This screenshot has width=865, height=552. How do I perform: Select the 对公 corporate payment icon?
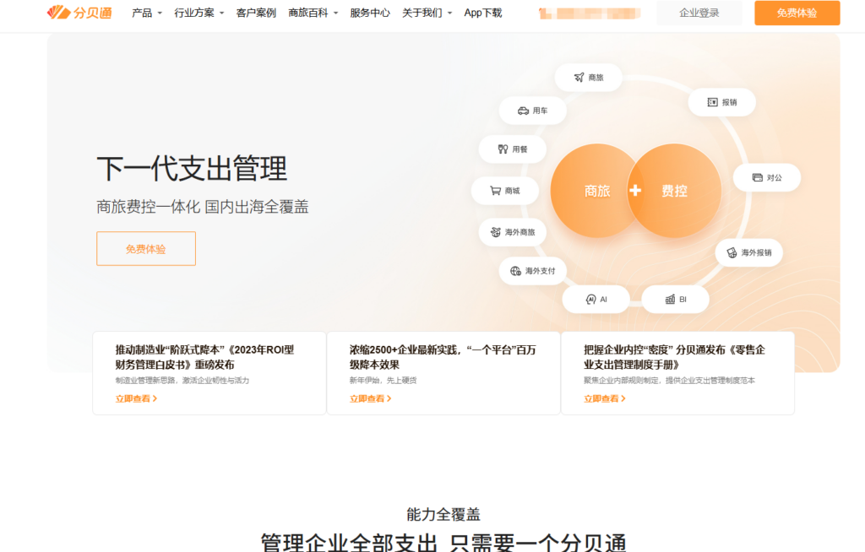tap(766, 177)
